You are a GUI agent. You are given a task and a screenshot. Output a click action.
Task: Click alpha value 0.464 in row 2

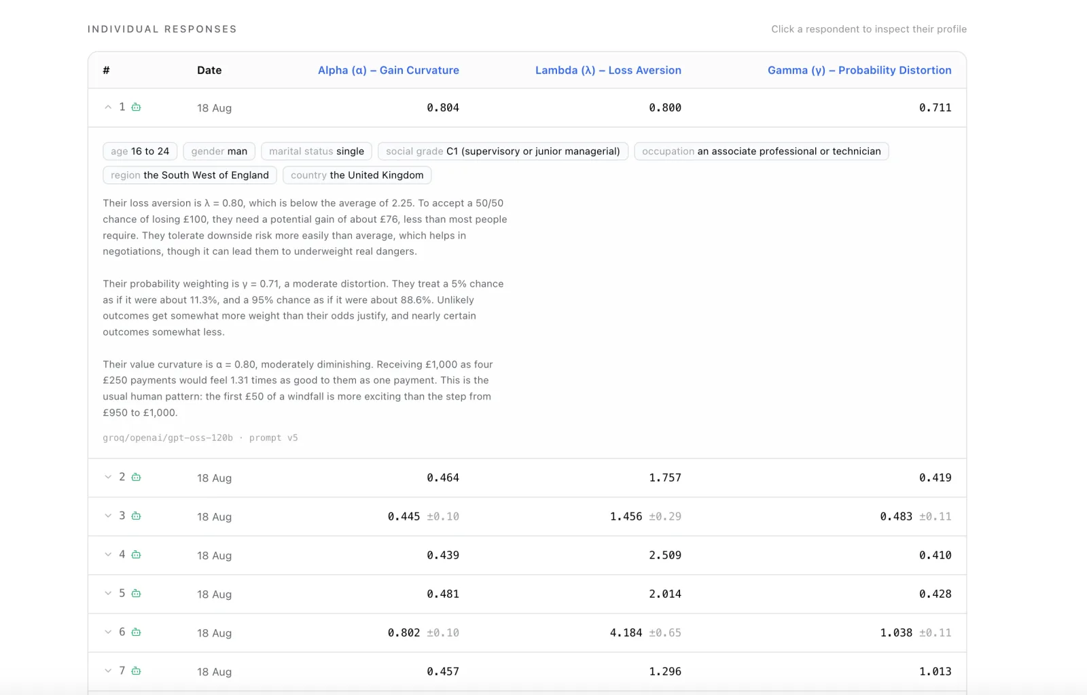point(443,478)
